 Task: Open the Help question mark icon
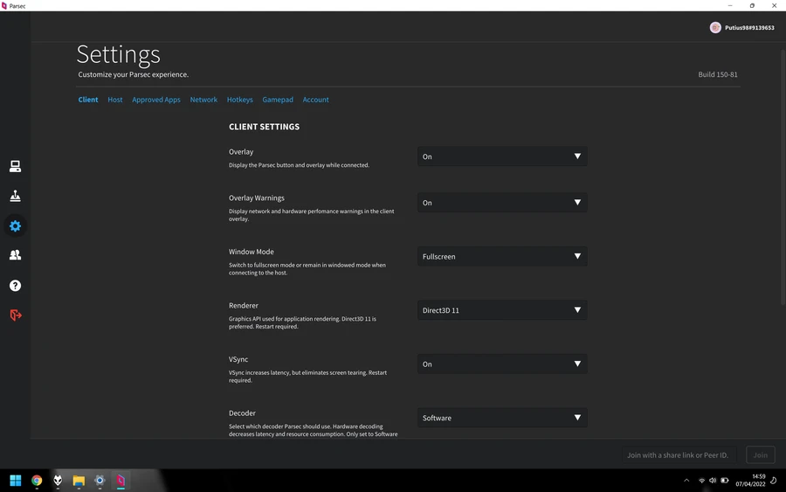click(x=15, y=286)
